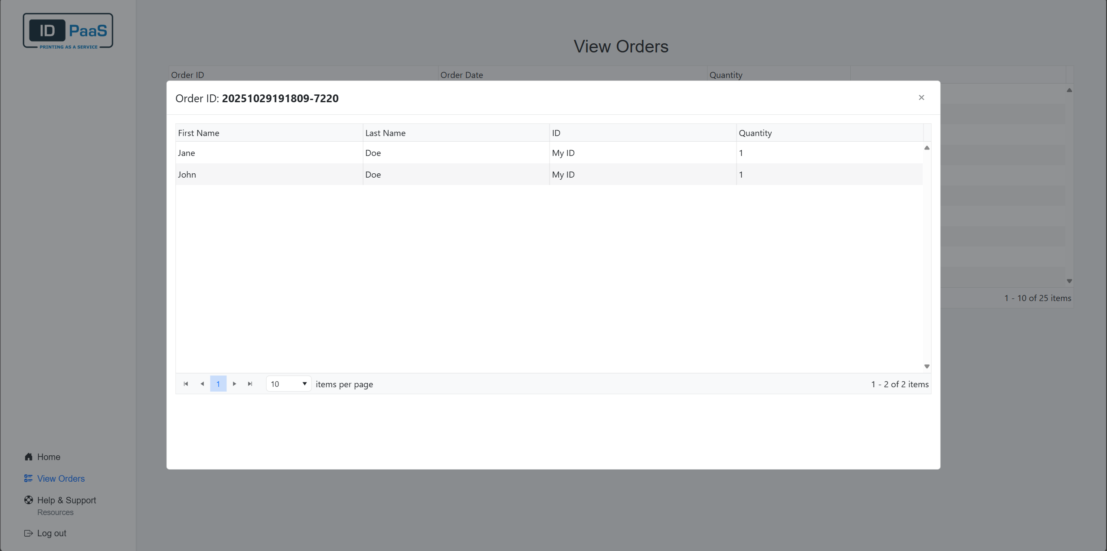
Task: Click the Resources link under Help & Support
Action: pos(55,512)
